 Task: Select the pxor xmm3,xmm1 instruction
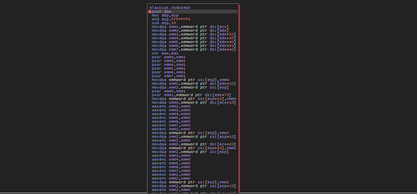click(x=168, y=61)
